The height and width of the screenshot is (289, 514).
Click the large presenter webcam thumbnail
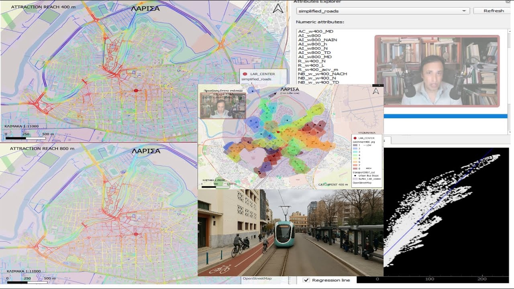[x=437, y=71]
